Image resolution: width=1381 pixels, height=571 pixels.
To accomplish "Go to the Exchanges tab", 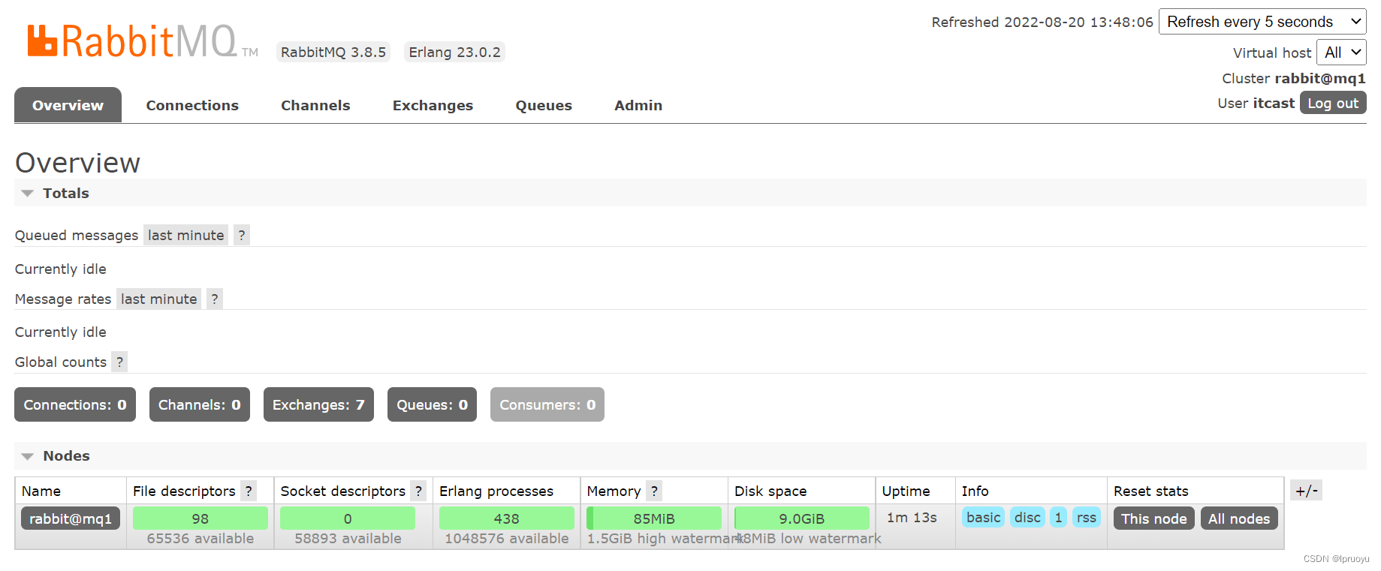I will pos(433,106).
